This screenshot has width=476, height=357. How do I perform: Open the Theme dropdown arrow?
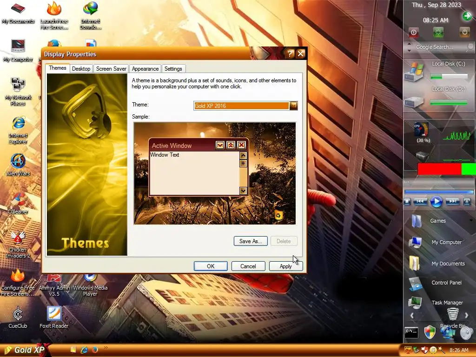(294, 106)
